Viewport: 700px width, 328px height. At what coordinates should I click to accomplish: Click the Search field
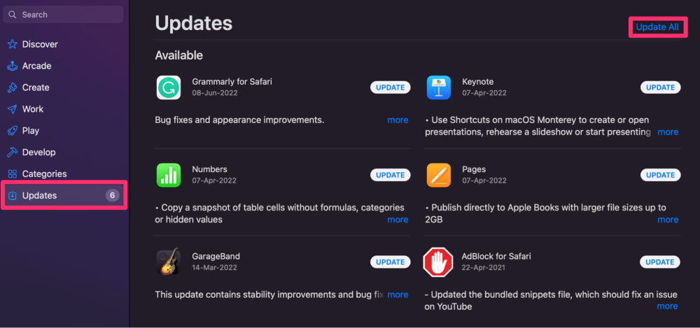[63, 15]
